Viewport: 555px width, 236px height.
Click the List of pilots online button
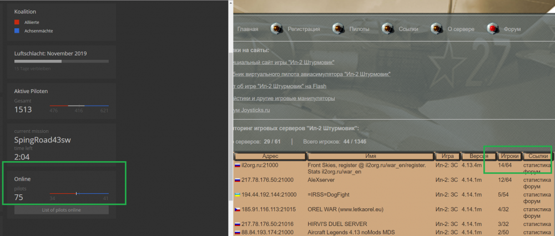point(62,210)
